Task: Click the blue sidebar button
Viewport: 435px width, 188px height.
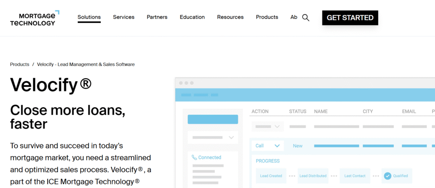Action: pyautogui.click(x=213, y=119)
